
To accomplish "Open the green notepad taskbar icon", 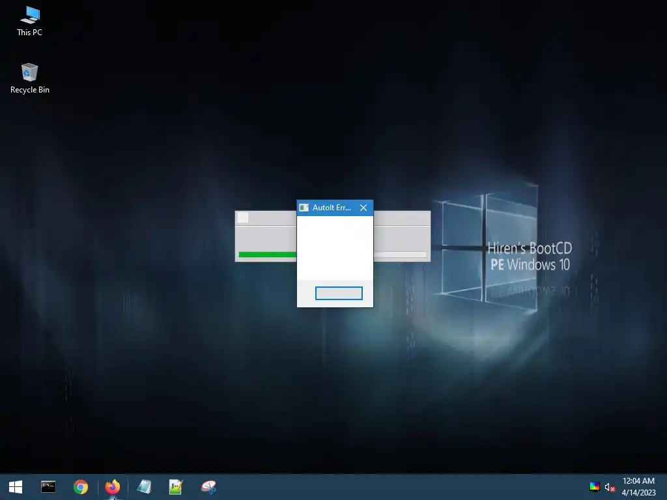I will (176, 487).
